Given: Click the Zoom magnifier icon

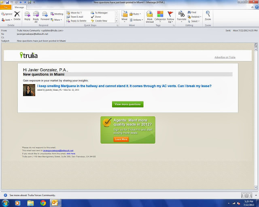Looking at the screenshot, I should (x=208, y=16).
